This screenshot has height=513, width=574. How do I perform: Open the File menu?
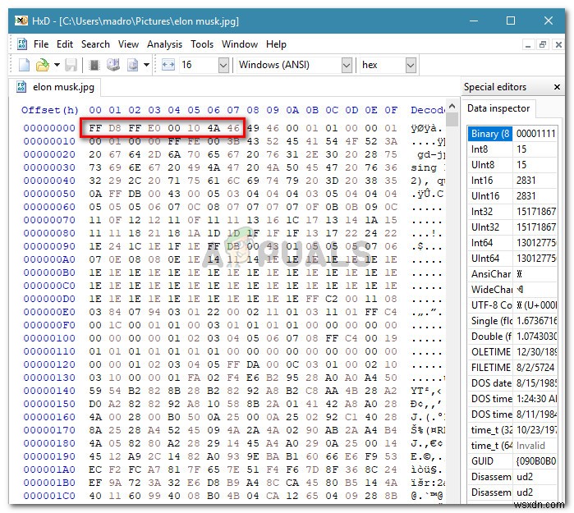pos(41,44)
